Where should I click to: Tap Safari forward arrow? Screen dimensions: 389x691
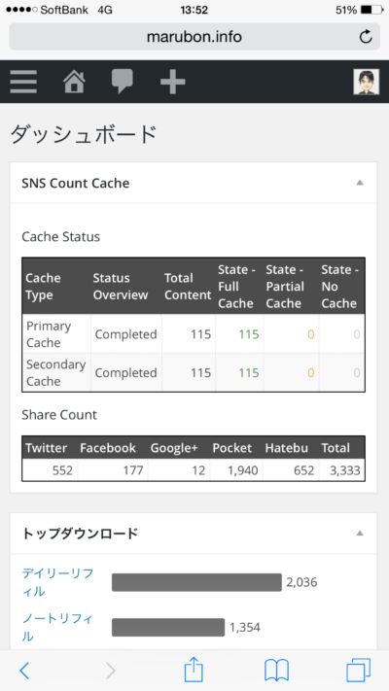pos(110,671)
